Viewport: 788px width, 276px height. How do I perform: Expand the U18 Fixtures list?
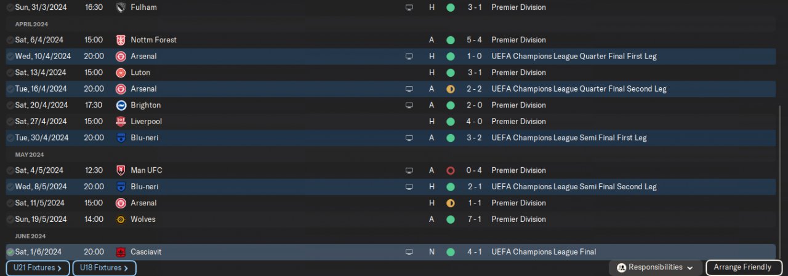[x=104, y=268]
